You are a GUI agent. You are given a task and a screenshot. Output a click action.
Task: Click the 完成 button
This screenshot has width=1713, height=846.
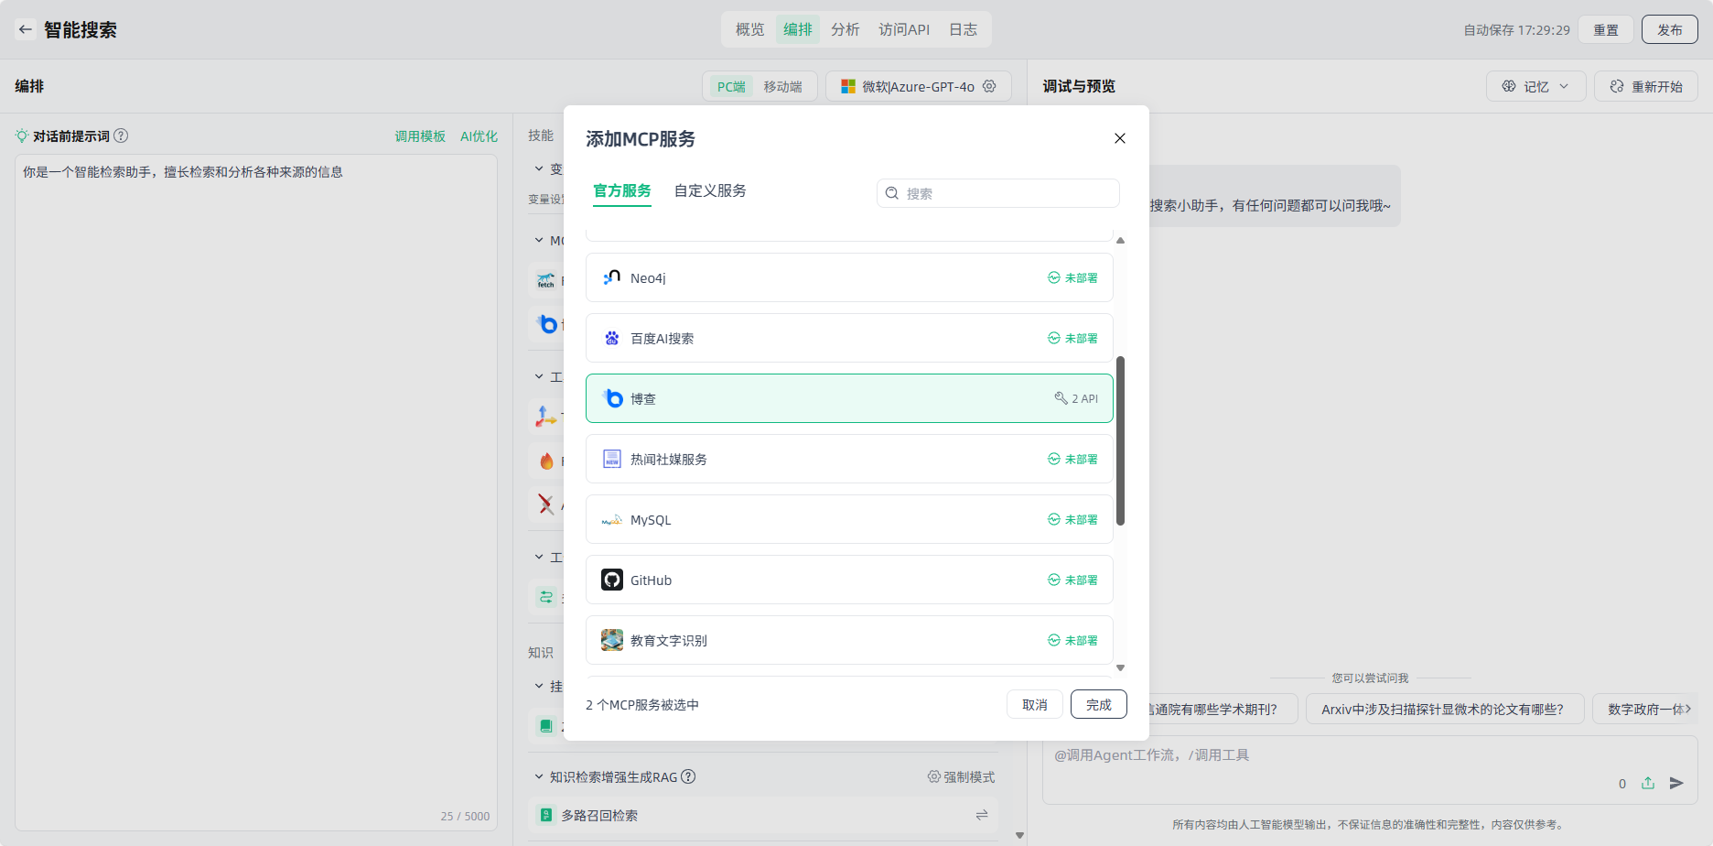coord(1099,704)
